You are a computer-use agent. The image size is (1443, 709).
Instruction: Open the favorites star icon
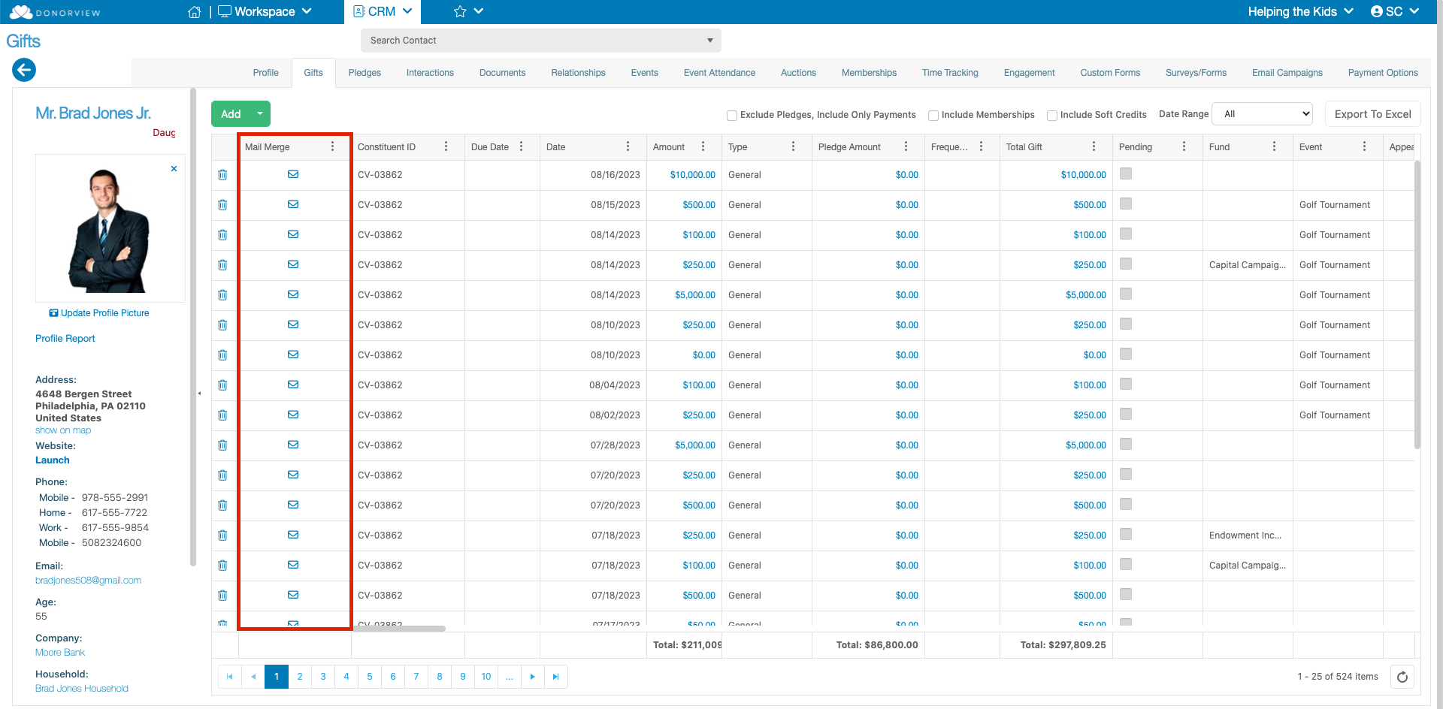(461, 12)
